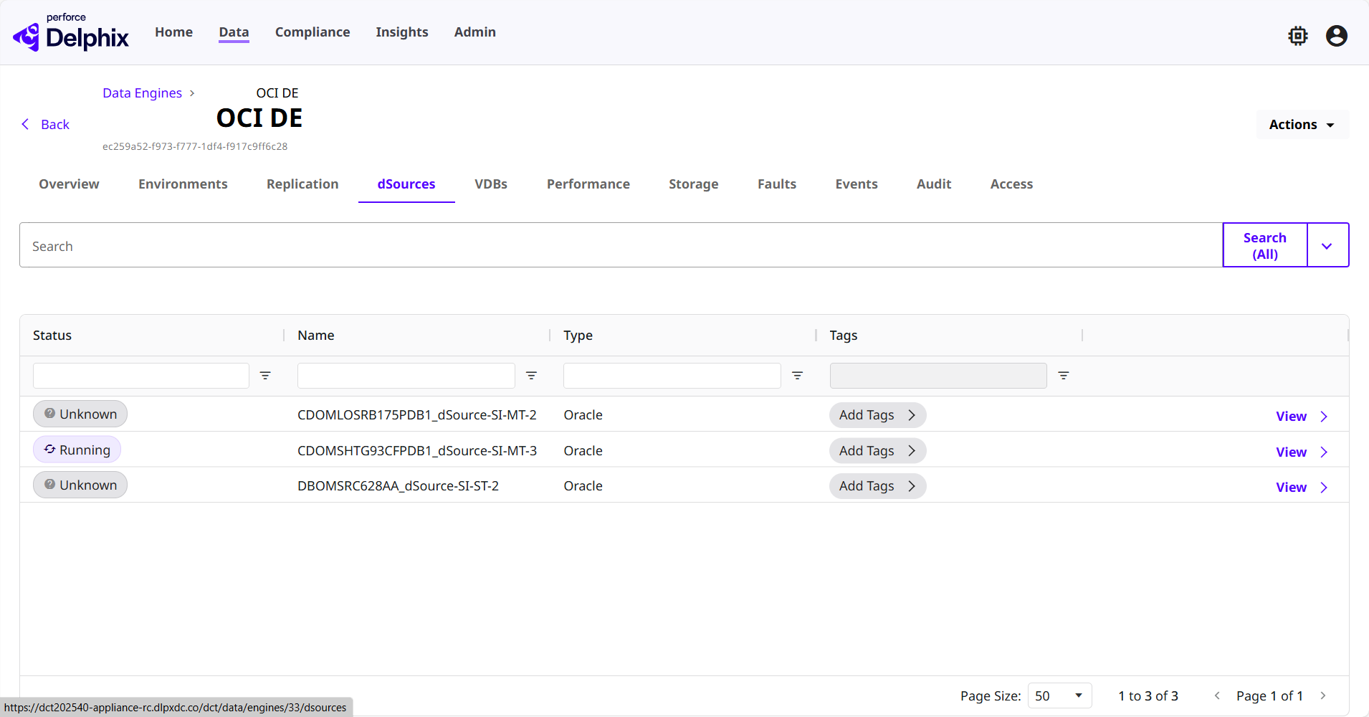1369x717 pixels.
Task: Click Unknown status badge for CDOMLOSRB175PDB1
Action: coord(80,414)
